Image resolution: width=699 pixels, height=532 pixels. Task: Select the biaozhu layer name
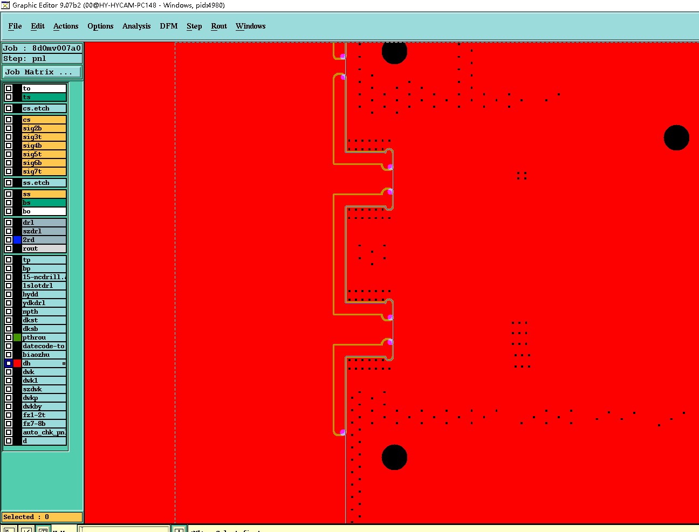click(x=44, y=355)
